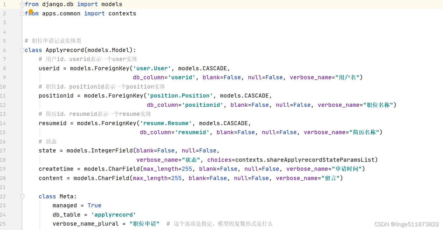Click the db_column string 'userid' on line 9

[182, 78]
